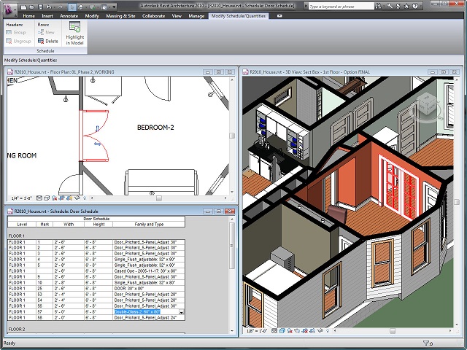Open the Annotate ribbon tab
Viewport: 467px width, 350px height.
point(69,16)
